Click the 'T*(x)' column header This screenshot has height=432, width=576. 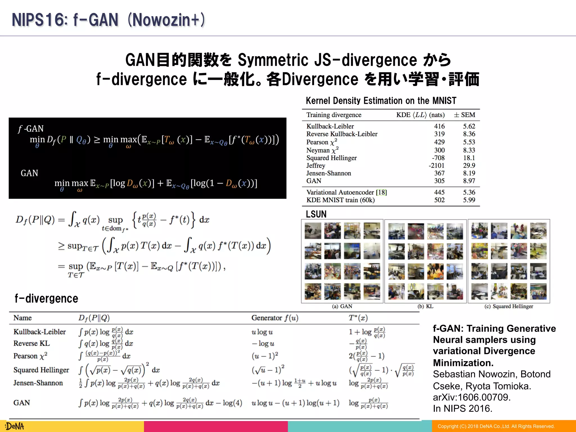[358, 318]
